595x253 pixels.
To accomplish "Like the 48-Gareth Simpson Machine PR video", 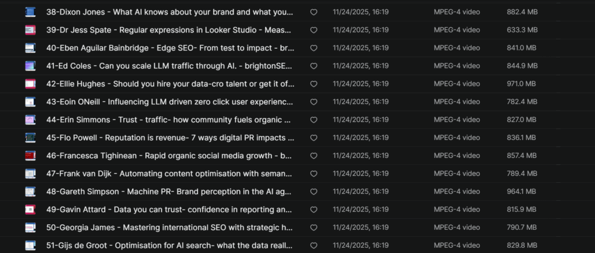I will point(314,191).
